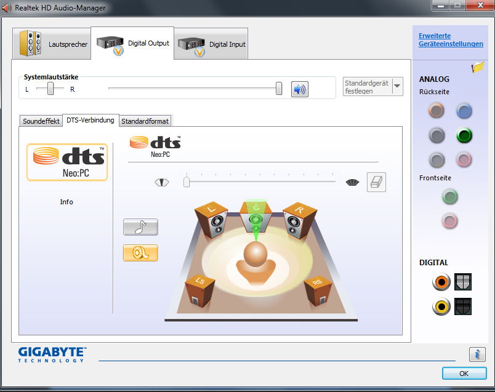
Task: Click the Info label under the DTS logo
Action: point(66,202)
